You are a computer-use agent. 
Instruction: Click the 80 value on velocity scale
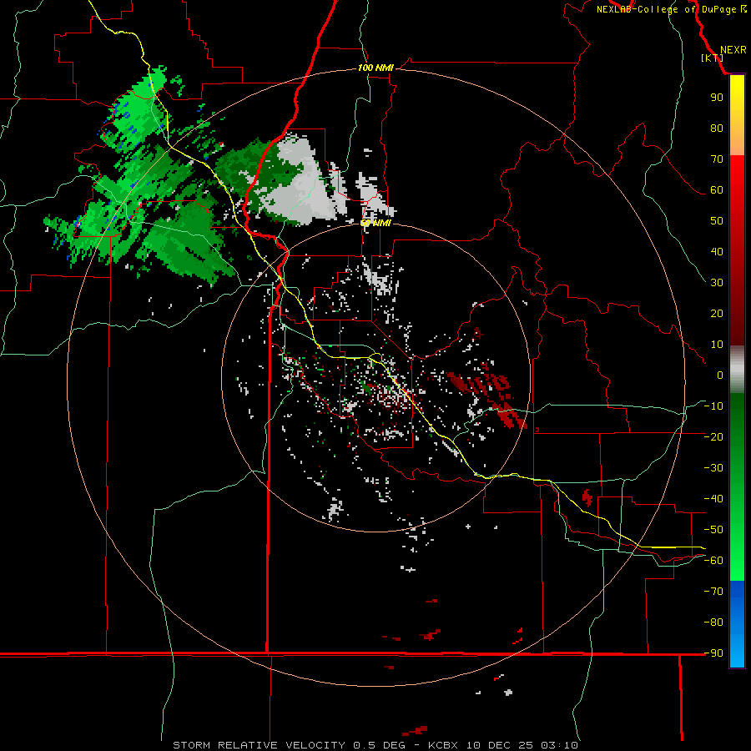click(x=717, y=128)
